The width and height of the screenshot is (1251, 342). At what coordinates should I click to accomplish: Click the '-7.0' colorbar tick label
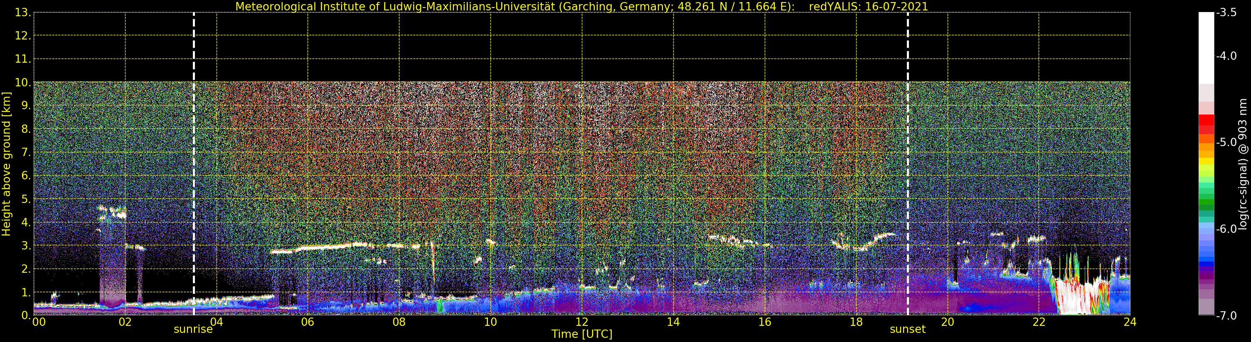pyautogui.click(x=1226, y=315)
